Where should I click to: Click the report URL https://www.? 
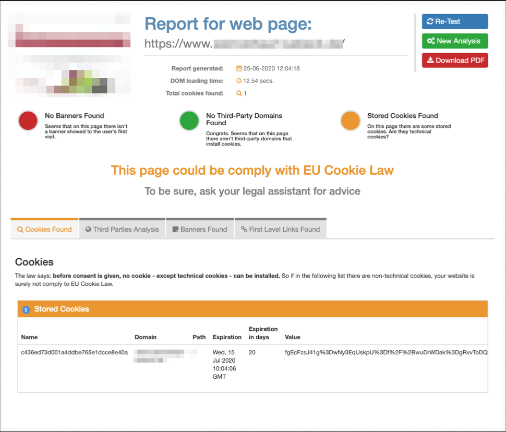click(245, 43)
